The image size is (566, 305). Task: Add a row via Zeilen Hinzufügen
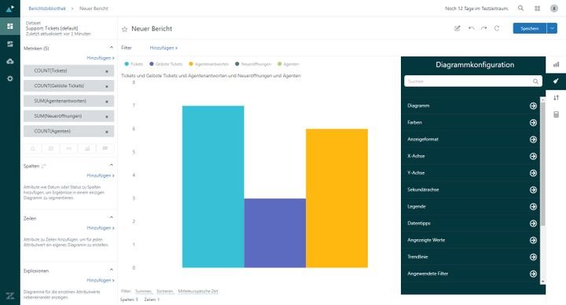click(x=101, y=228)
